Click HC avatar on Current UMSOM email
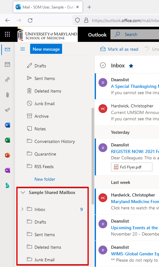159x267 pixels. point(103,109)
